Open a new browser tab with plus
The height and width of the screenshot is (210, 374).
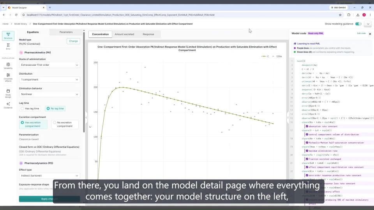[50, 7]
